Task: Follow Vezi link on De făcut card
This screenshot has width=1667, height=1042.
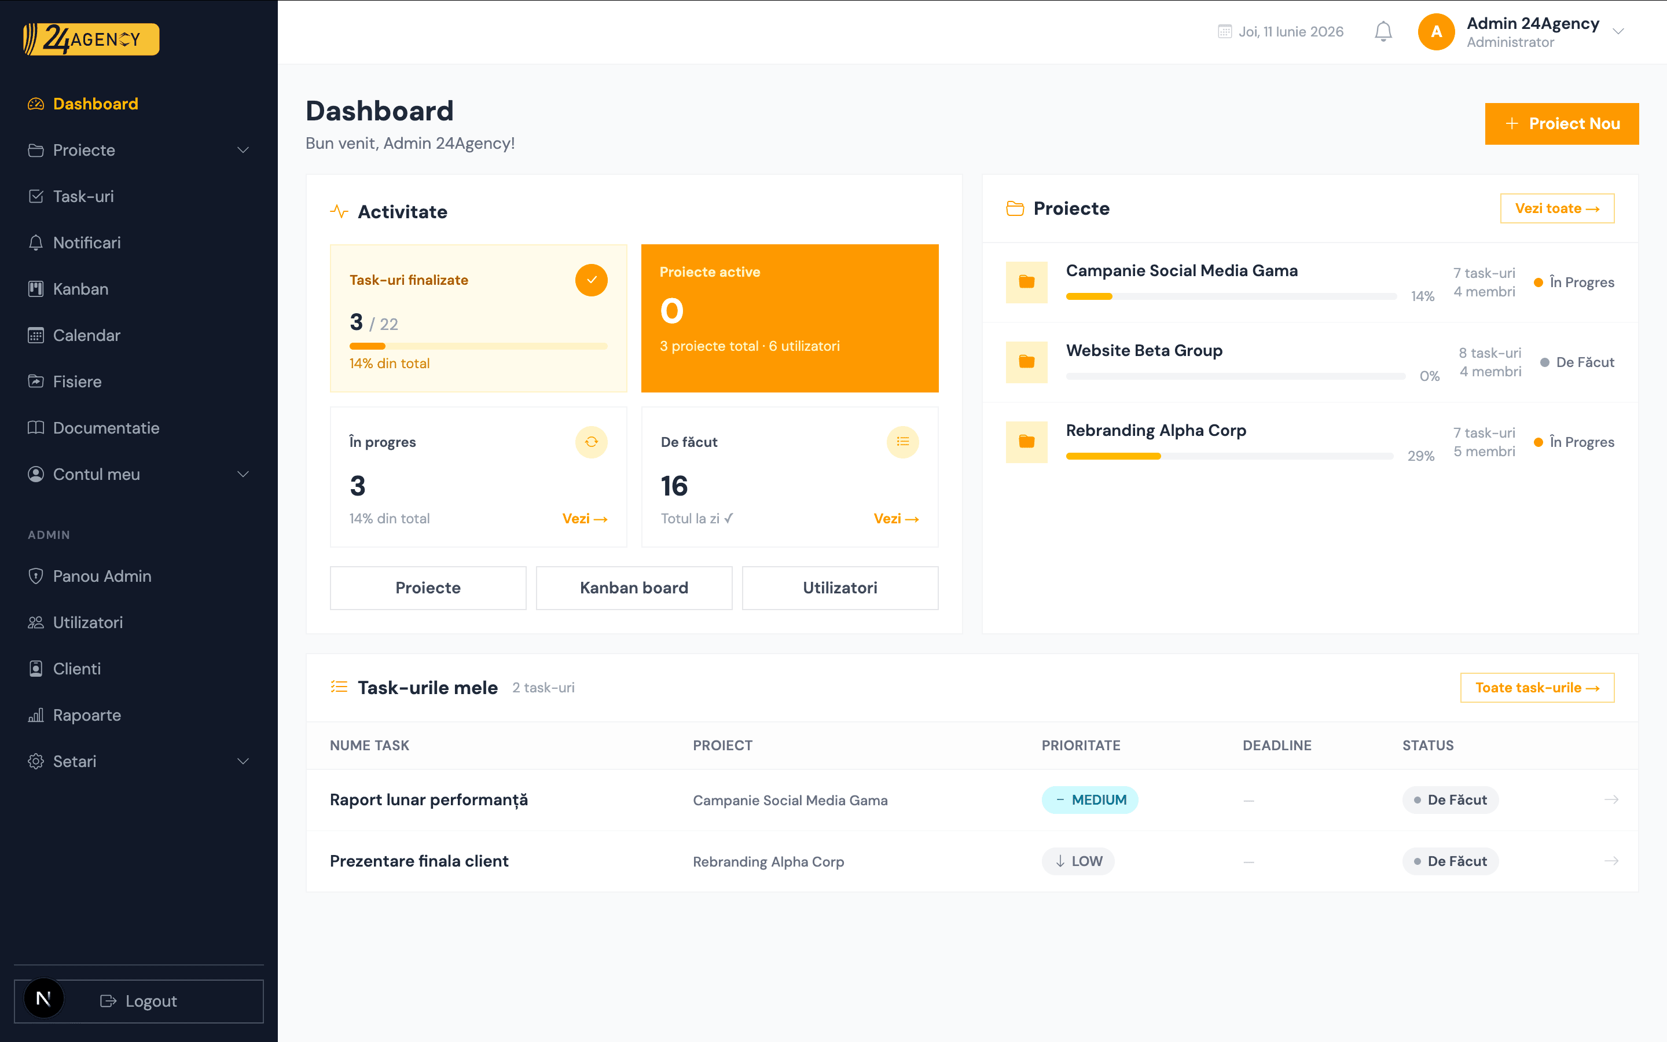Action: (x=895, y=519)
